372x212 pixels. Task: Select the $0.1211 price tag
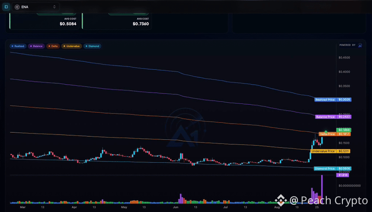343,151
